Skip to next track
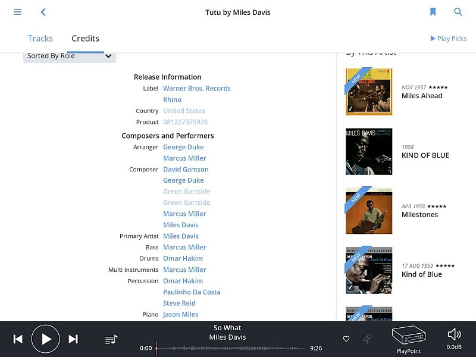This screenshot has height=357, width=476. [73, 339]
